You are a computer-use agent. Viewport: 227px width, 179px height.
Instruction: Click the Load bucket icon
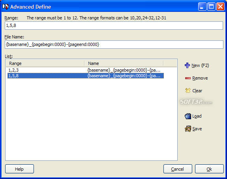pyautogui.click(x=188, y=116)
